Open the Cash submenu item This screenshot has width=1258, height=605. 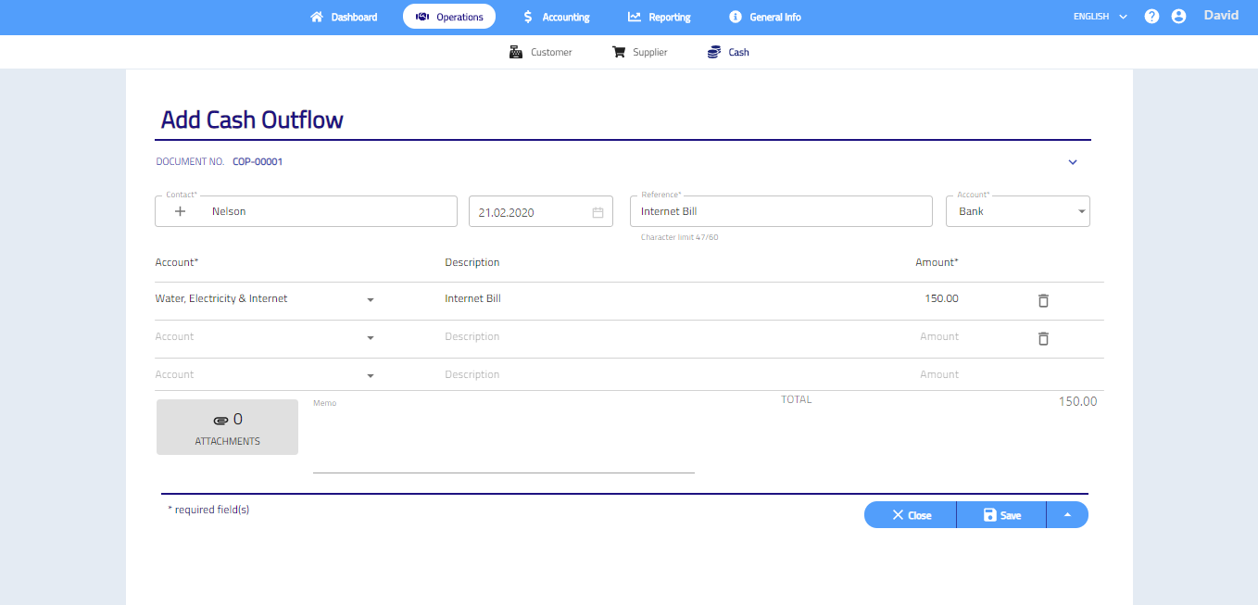click(728, 53)
